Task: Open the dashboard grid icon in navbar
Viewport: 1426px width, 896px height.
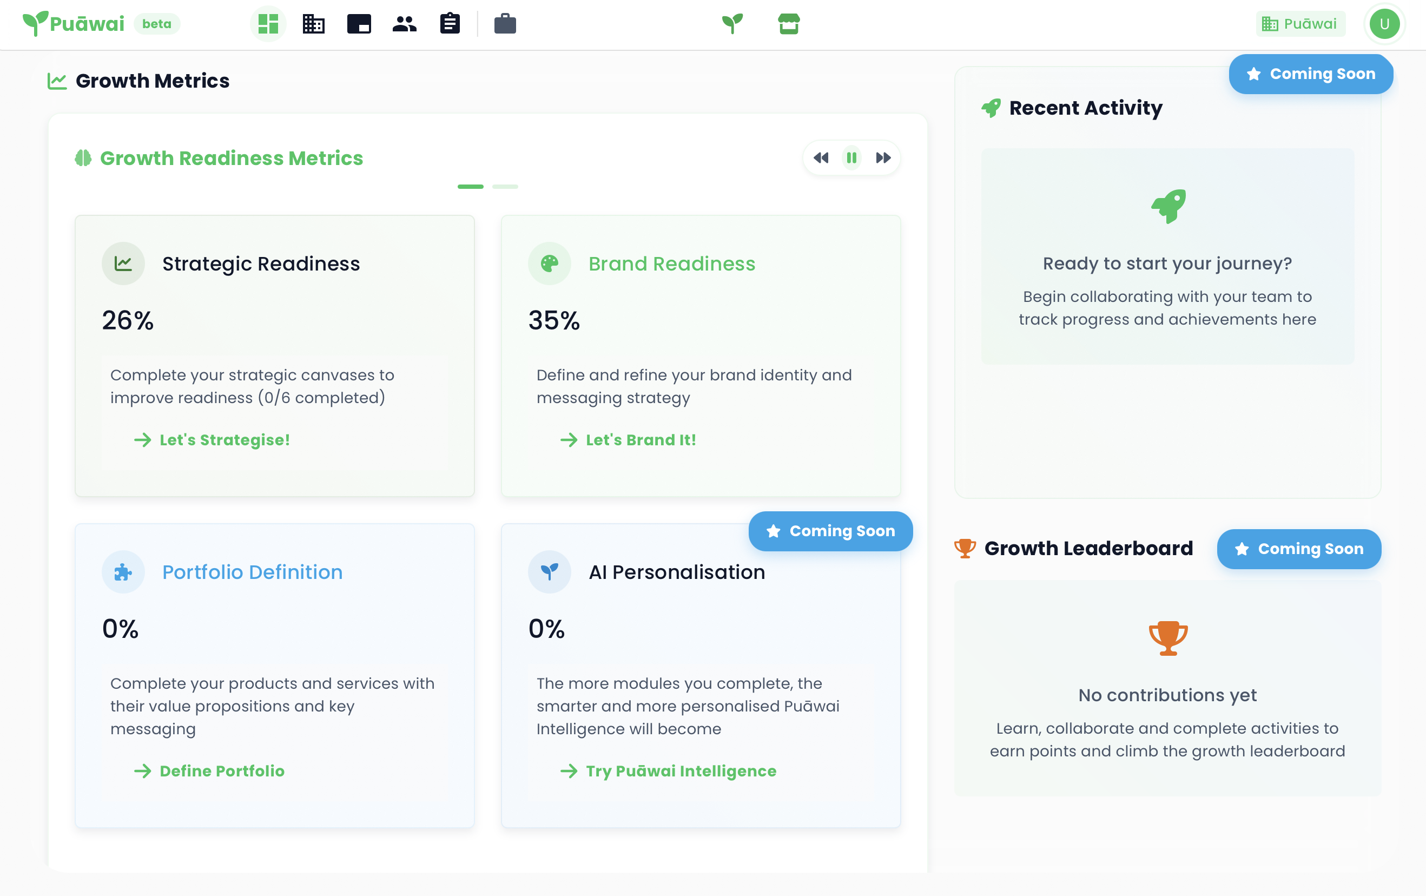Action: (268, 24)
